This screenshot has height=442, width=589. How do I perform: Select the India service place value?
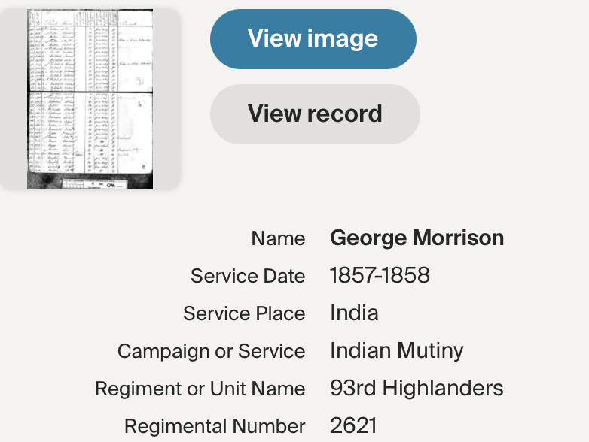click(x=354, y=313)
